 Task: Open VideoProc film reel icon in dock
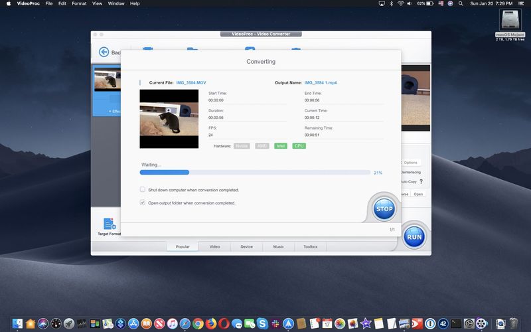tap(481, 323)
